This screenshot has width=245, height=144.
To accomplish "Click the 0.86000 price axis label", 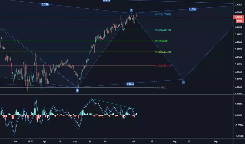I will click(239, 72).
